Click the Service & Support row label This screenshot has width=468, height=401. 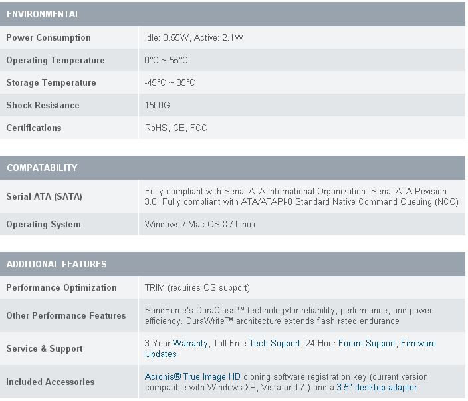45,349
